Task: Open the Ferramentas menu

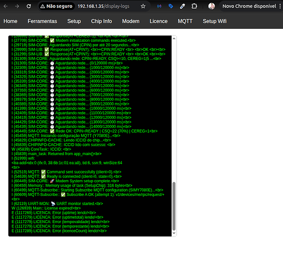Action: click(42, 21)
